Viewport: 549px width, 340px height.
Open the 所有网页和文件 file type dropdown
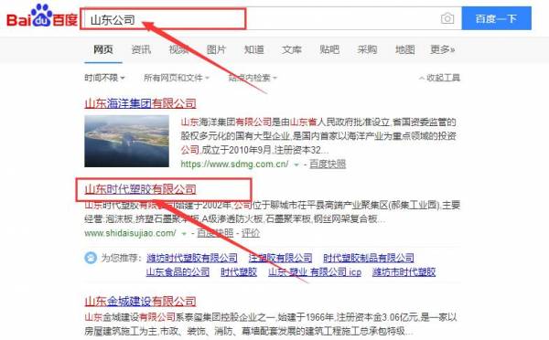click(x=176, y=78)
